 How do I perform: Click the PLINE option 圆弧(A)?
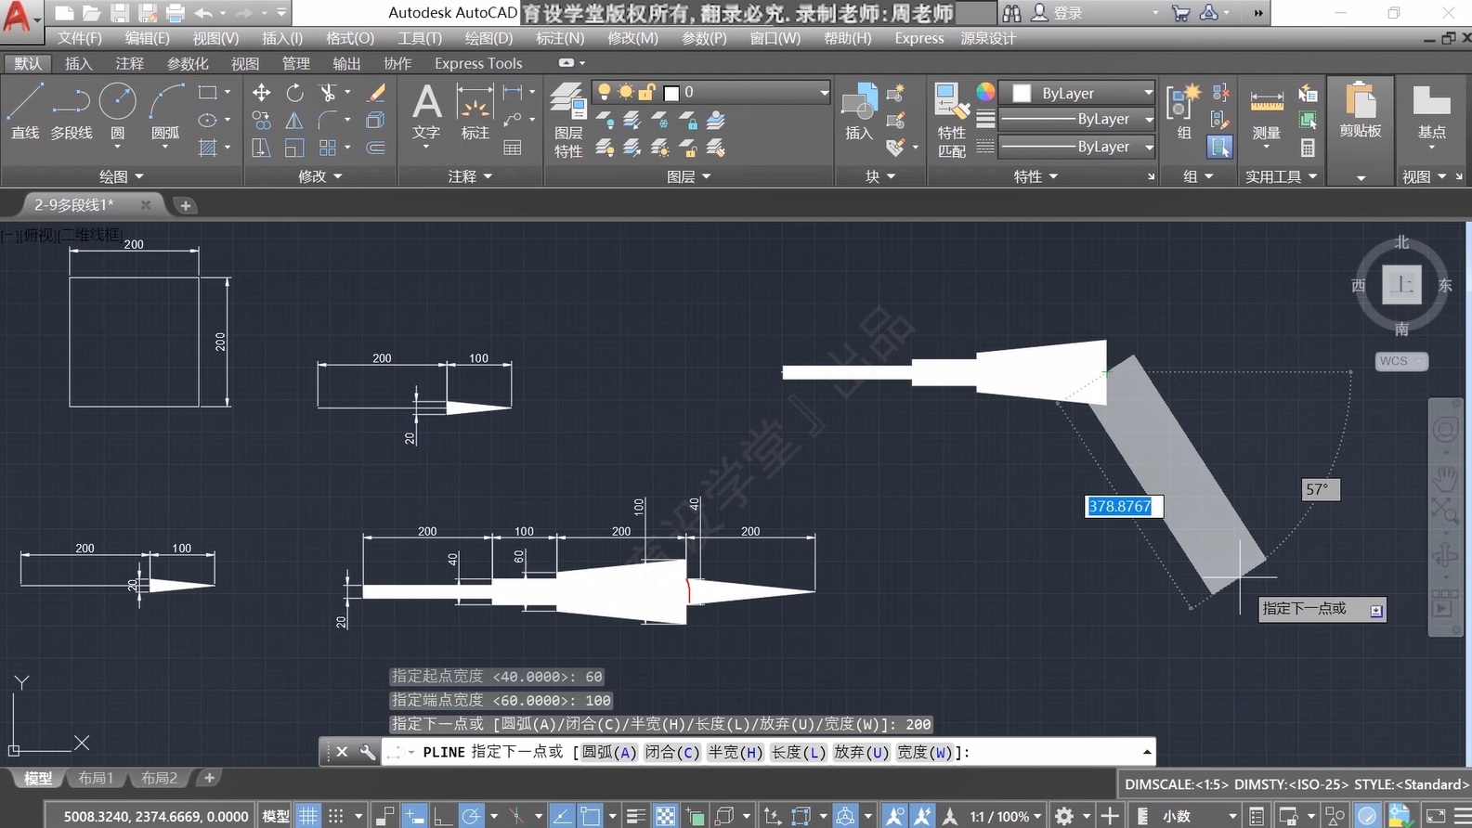pyautogui.click(x=609, y=752)
